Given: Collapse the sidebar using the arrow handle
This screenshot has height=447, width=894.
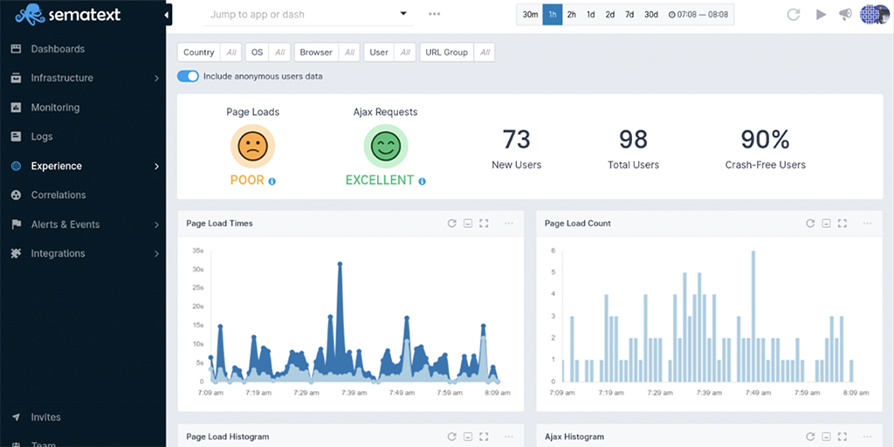Looking at the screenshot, I should coord(168,14).
